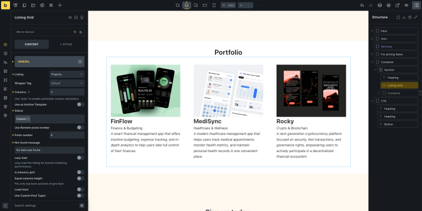Click the Columns value field
The image size is (422, 211).
click(x=67, y=92)
